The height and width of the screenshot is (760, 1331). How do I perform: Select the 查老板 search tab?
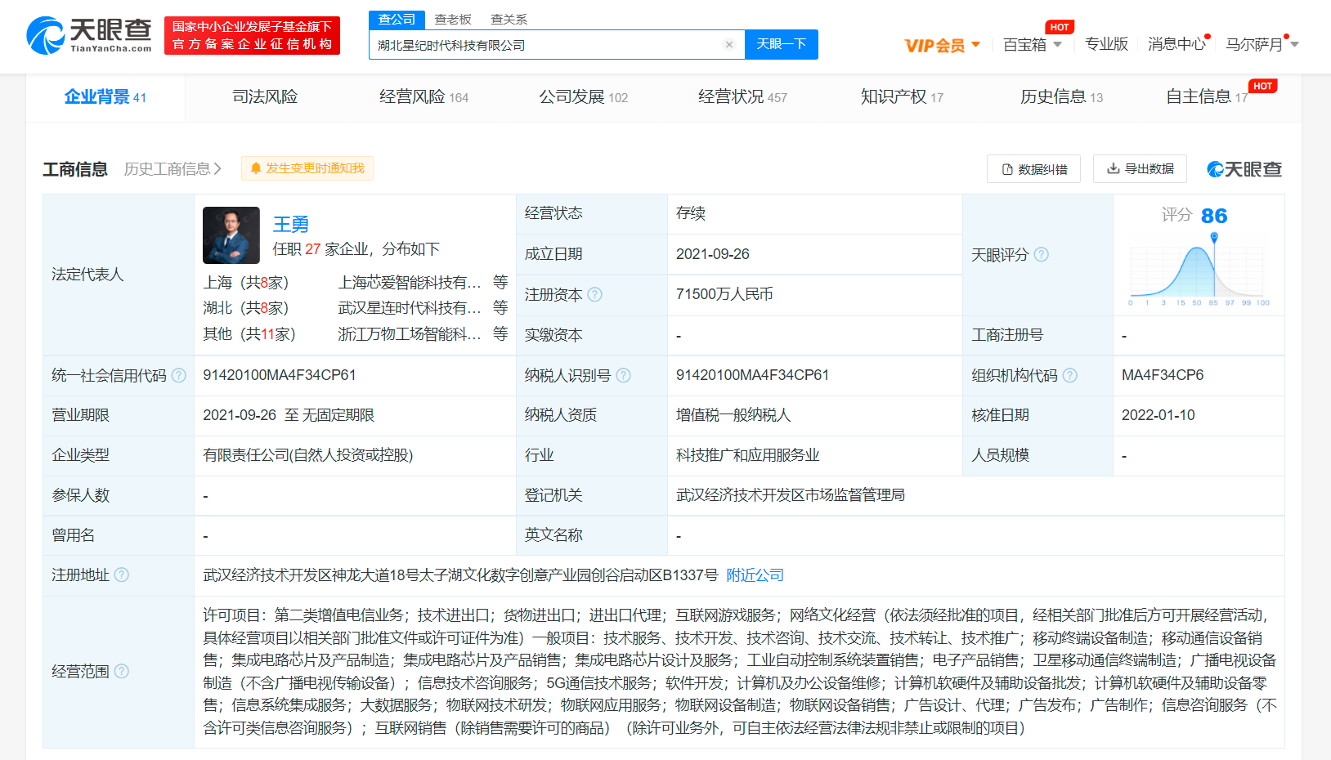coord(453,20)
